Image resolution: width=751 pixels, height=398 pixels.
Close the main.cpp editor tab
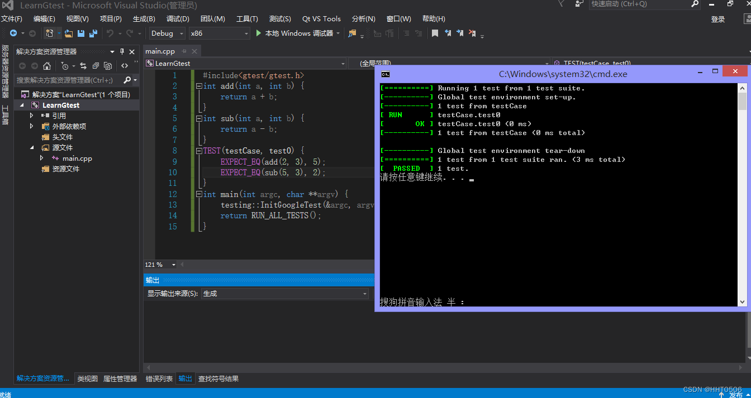tap(194, 51)
